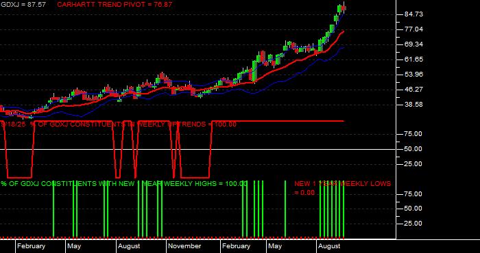Select the 69.34 price axis value
This screenshot has height=253, width=480.
coord(413,44)
